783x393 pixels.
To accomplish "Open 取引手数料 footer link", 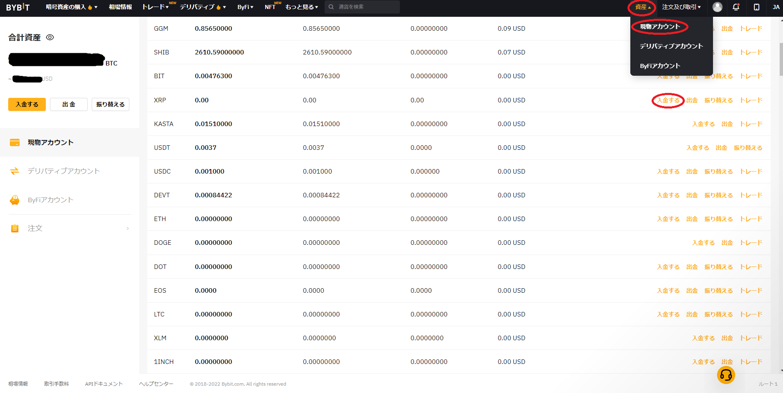I will 56,384.
